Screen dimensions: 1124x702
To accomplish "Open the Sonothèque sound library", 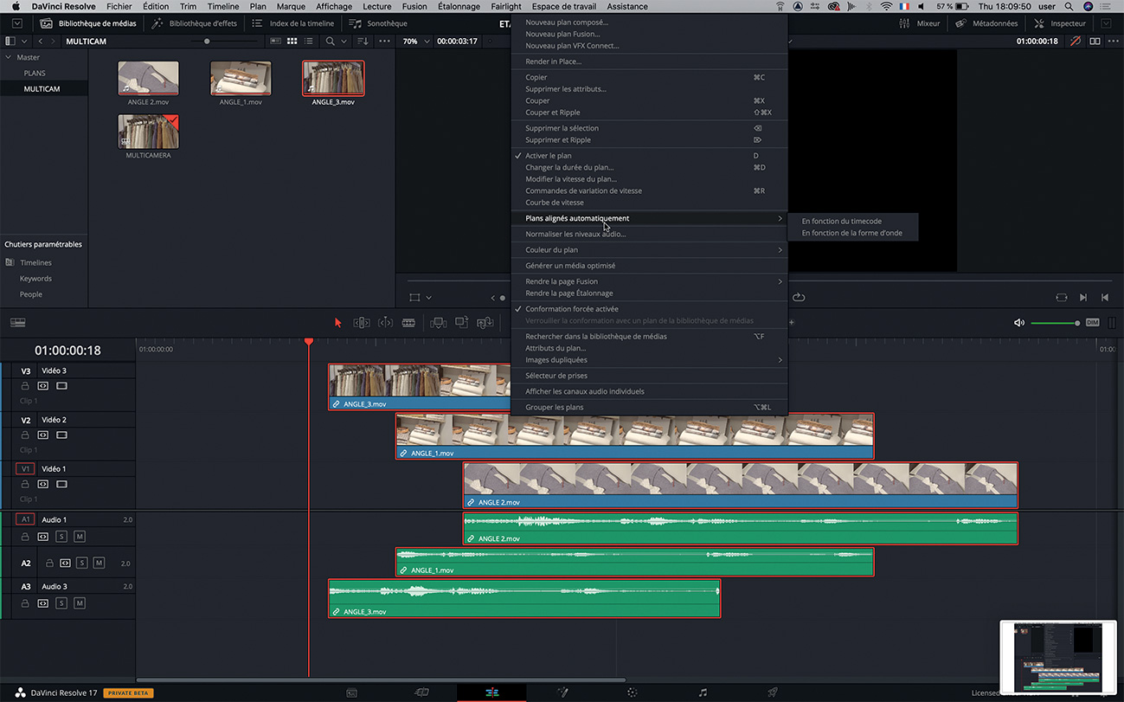I will tap(378, 23).
